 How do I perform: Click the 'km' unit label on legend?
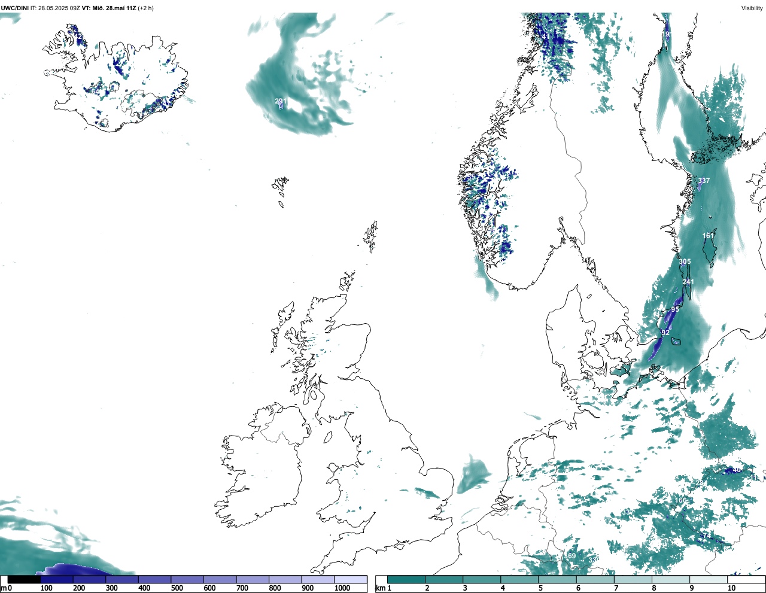tap(379, 588)
